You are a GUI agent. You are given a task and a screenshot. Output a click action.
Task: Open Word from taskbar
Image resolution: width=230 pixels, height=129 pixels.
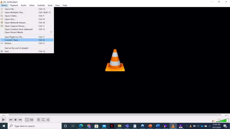pyautogui.click(x=158, y=126)
